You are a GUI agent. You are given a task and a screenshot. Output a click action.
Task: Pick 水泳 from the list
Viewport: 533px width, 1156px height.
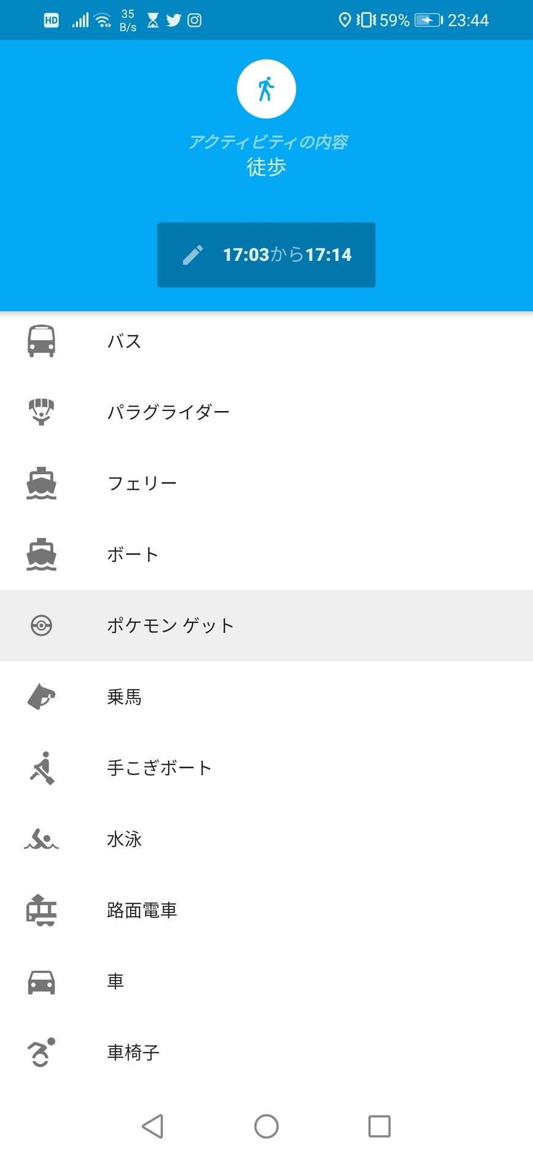point(124,839)
